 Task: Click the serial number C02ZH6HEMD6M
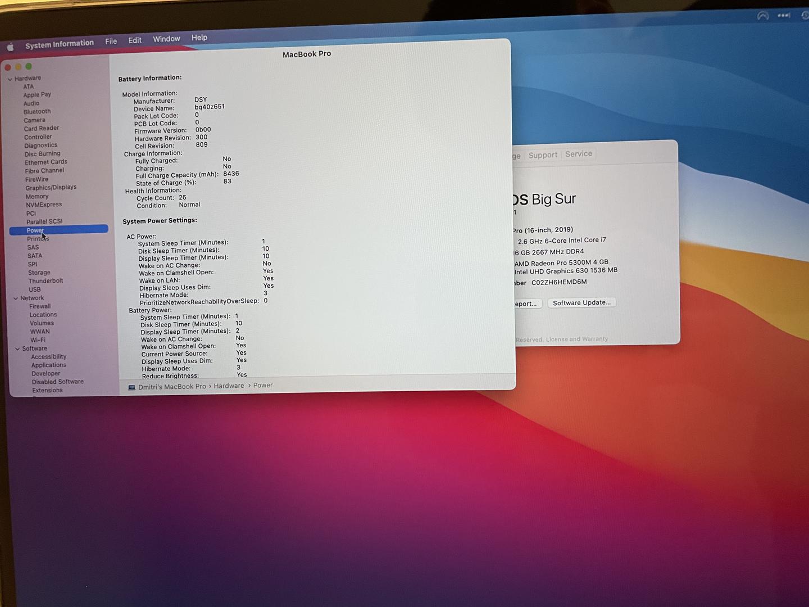559,282
